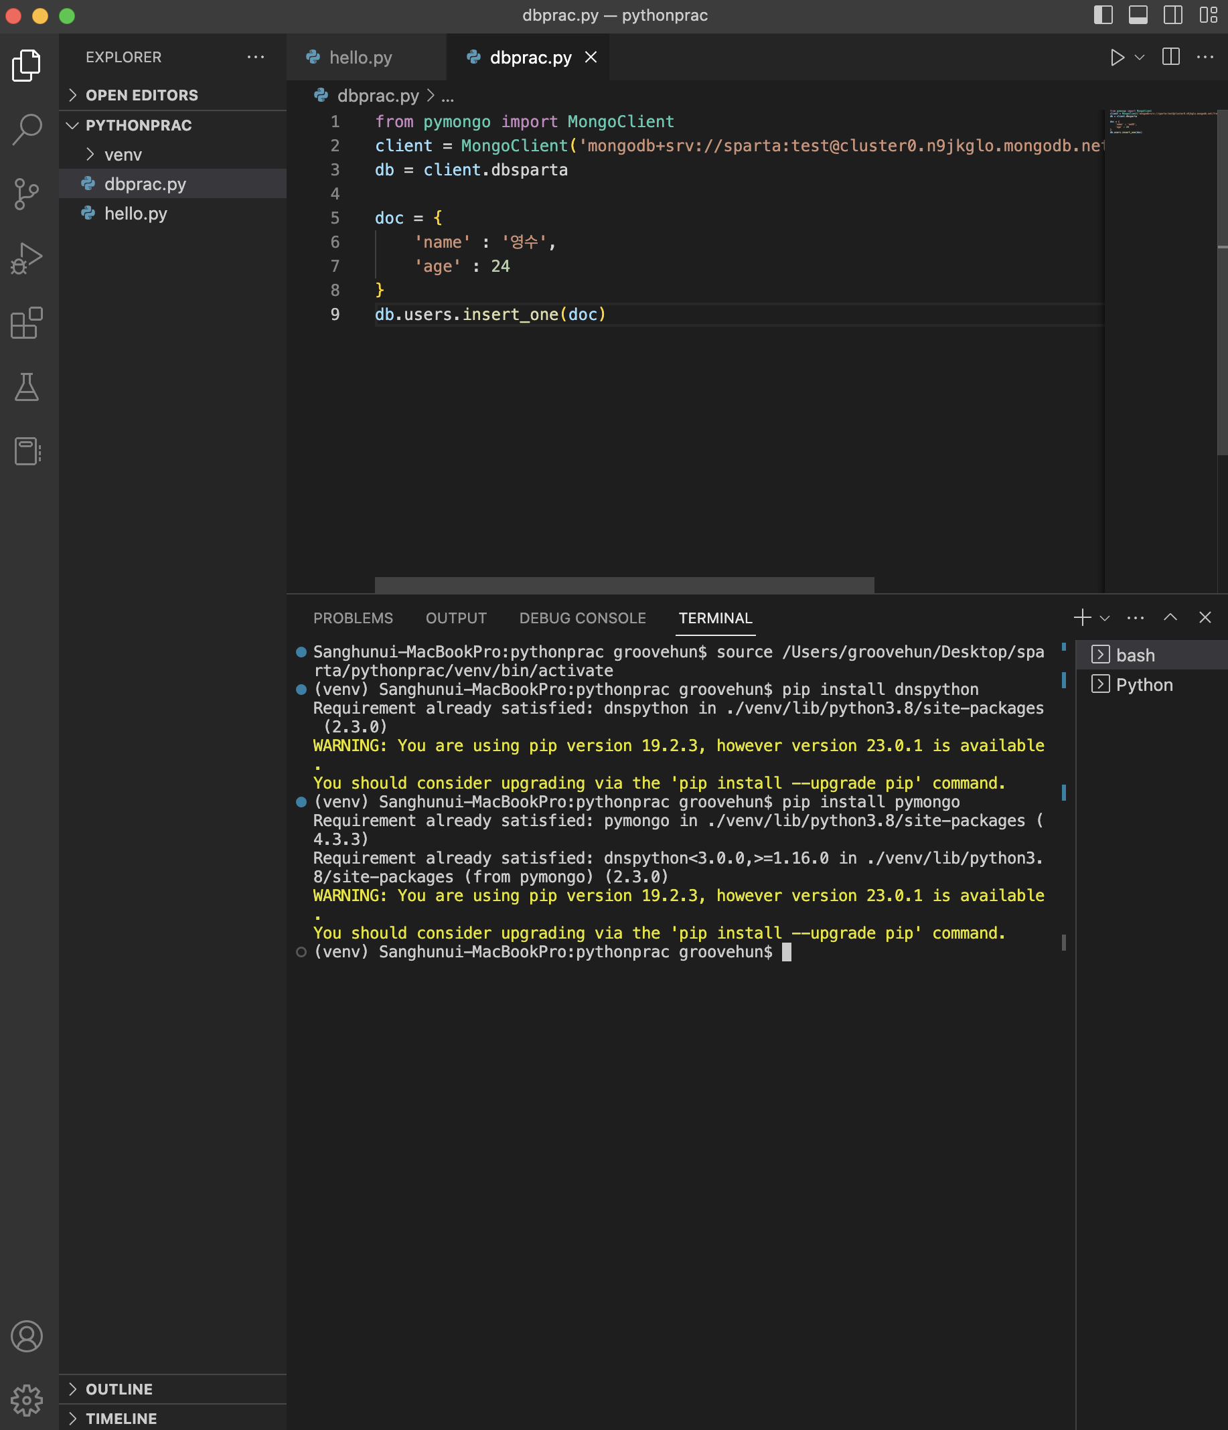The image size is (1228, 1430).
Task: Toggle the secondary side bar layout icon
Action: click(x=1173, y=15)
